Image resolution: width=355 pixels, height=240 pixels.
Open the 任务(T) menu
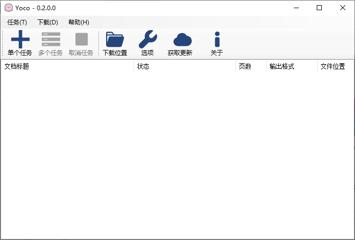pyautogui.click(x=17, y=22)
